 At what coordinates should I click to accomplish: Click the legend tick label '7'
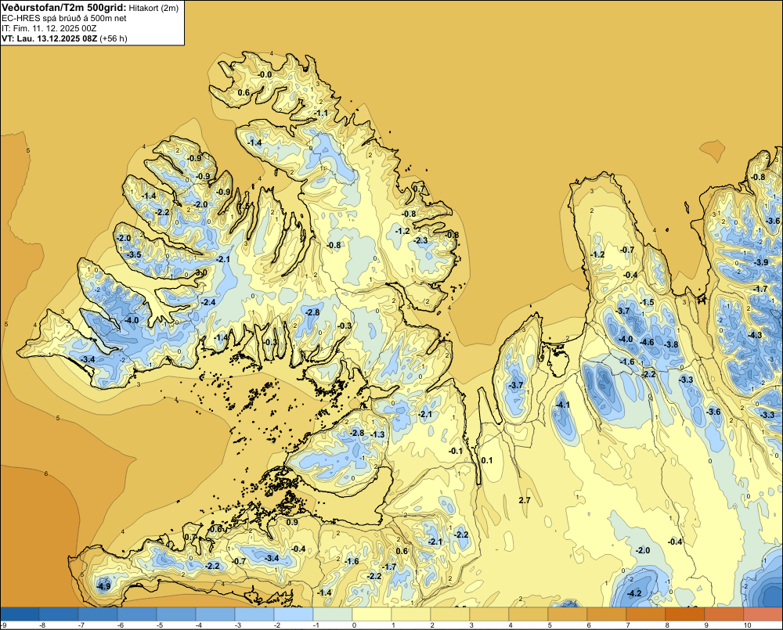[x=628, y=625]
